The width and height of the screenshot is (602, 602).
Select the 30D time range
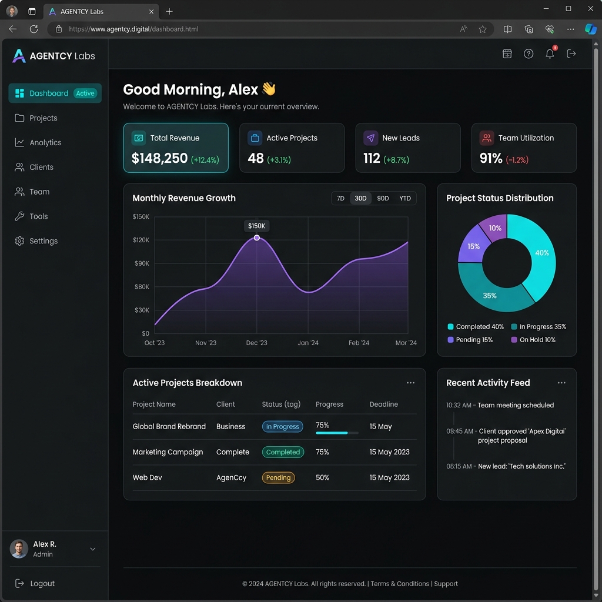pos(360,198)
